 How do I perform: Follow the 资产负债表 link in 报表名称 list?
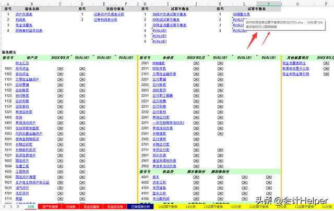pos(24,14)
